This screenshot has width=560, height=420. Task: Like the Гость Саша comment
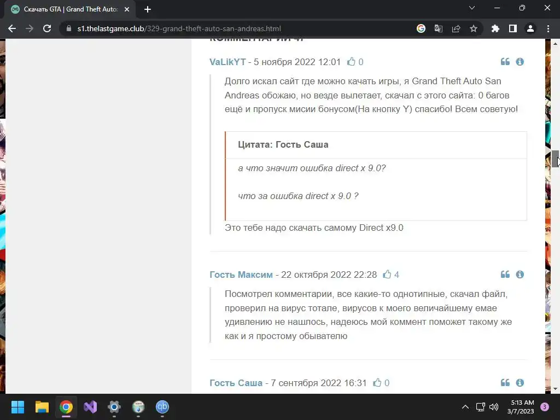point(377,382)
